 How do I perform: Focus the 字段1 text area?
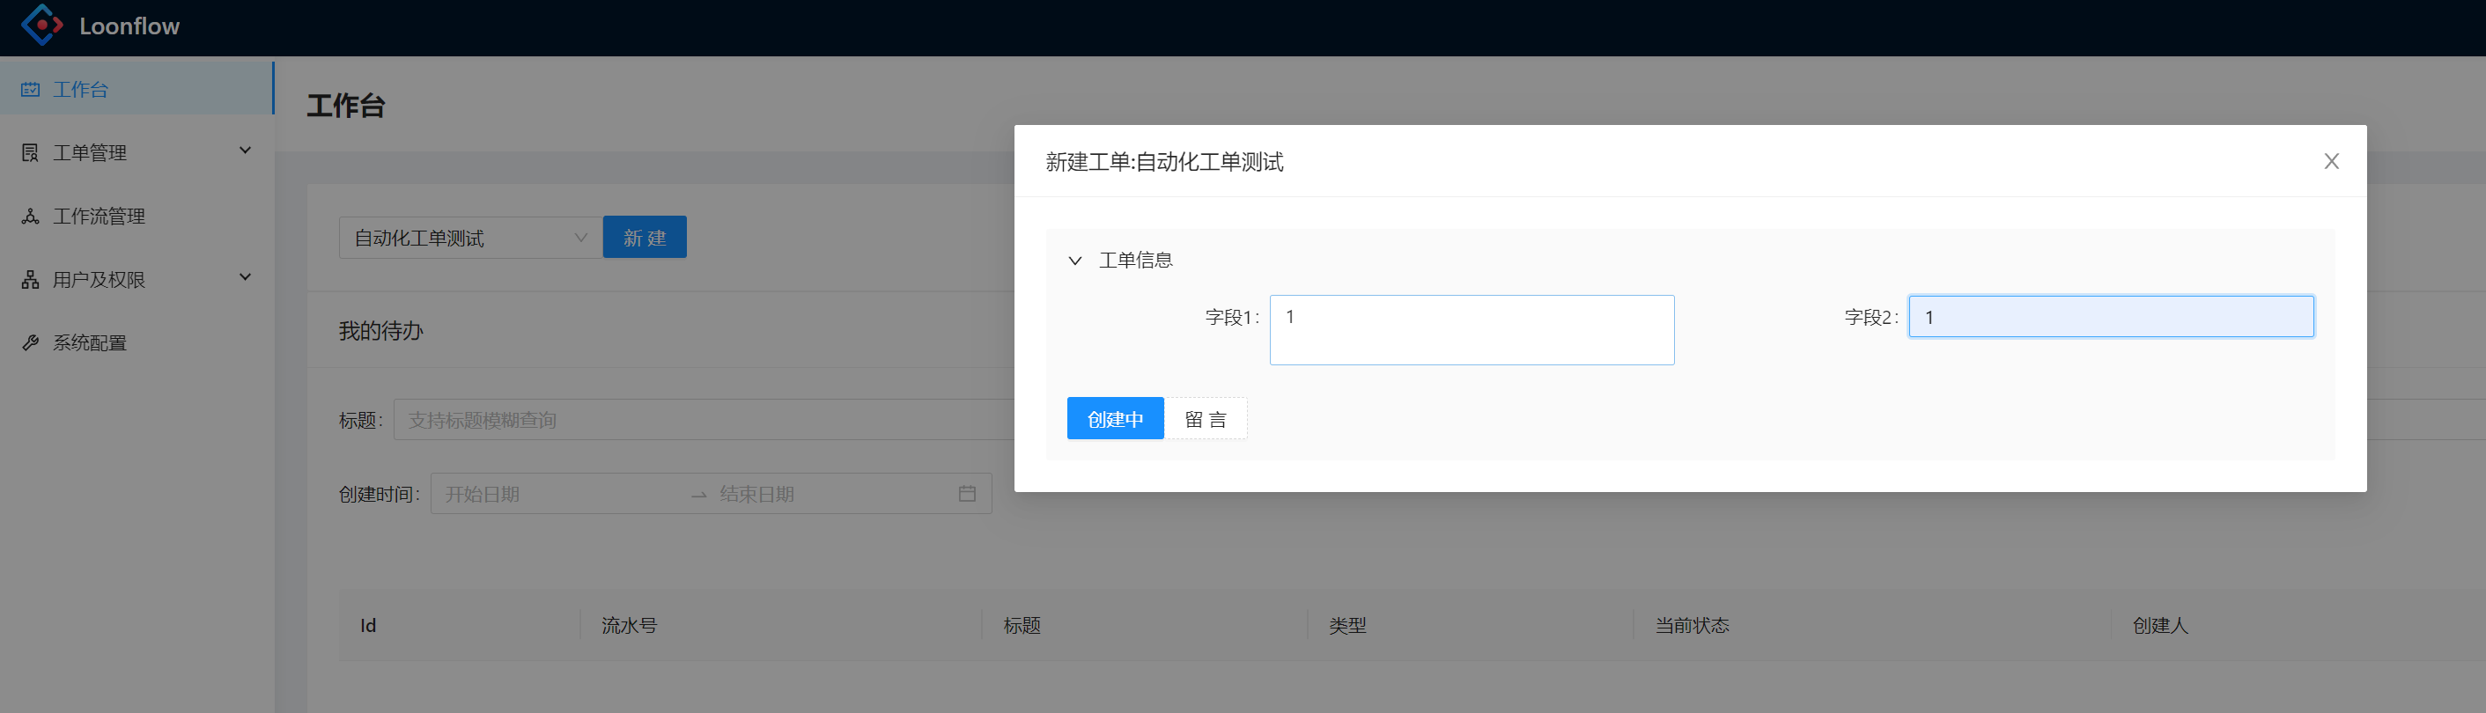1472,330
